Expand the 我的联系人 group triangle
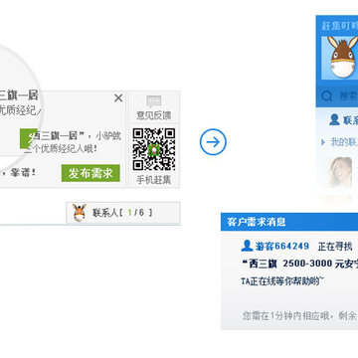This screenshot has height=358, width=358. (323, 142)
